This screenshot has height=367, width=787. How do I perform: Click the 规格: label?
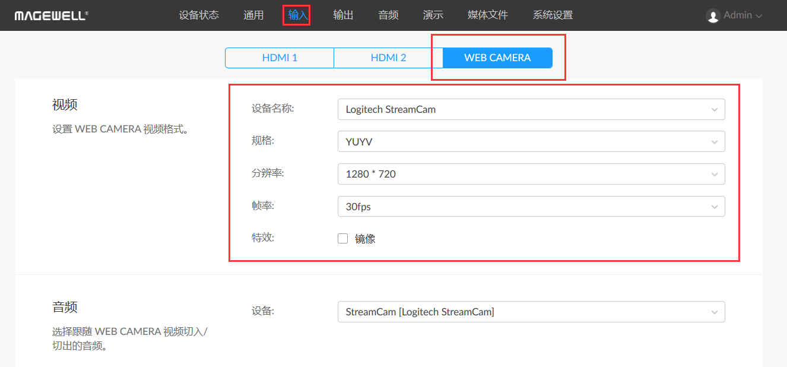tap(263, 141)
